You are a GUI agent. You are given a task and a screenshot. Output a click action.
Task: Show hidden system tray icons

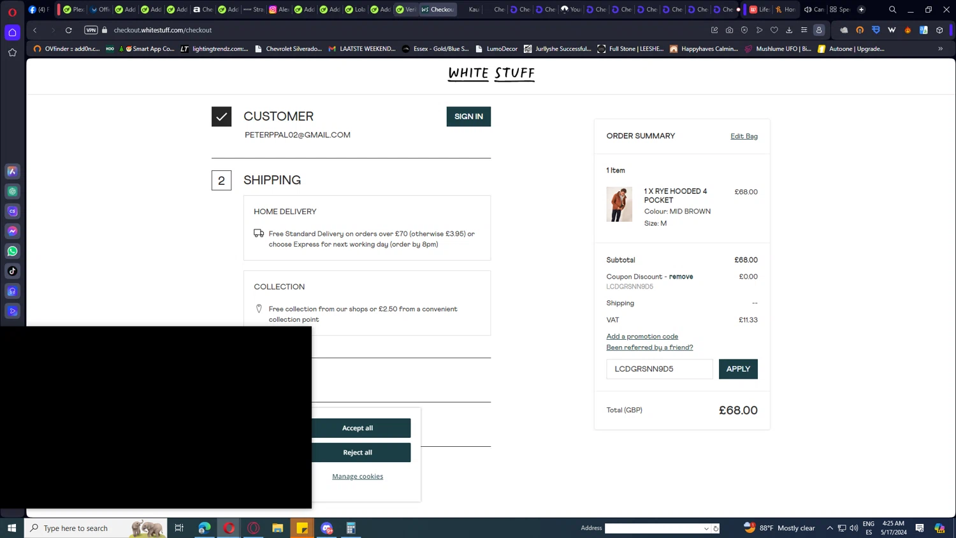830,528
